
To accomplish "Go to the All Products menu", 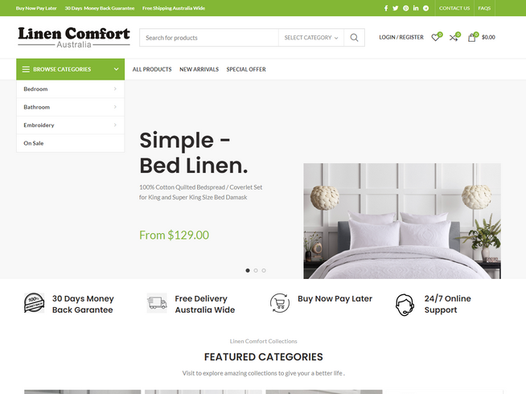I will (152, 69).
